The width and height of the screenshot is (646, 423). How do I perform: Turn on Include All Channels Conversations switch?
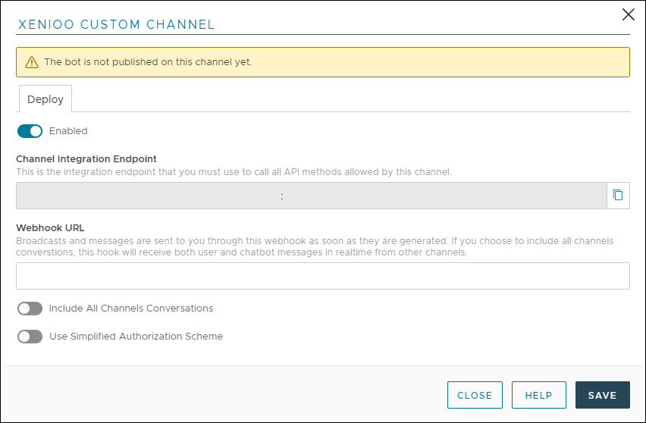pyautogui.click(x=30, y=309)
